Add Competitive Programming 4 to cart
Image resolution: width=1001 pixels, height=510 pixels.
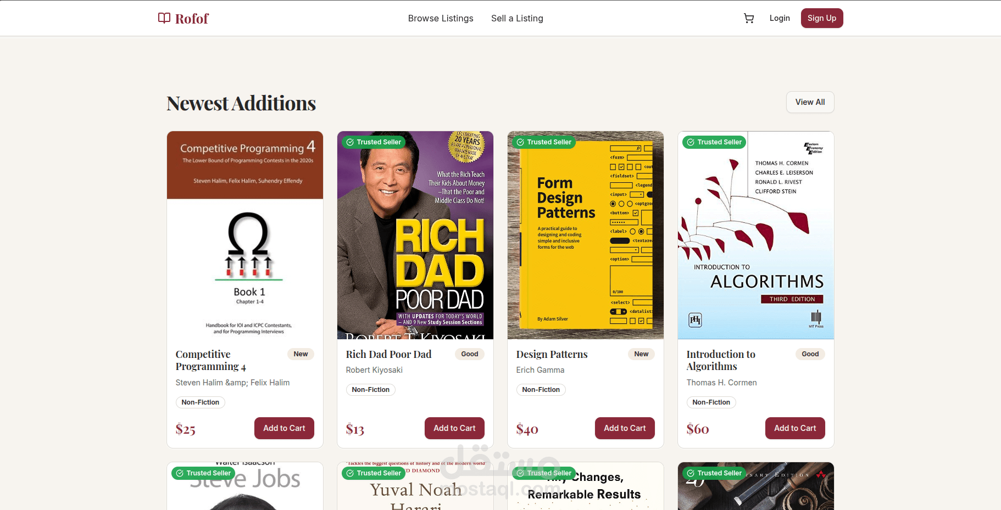[x=284, y=428]
